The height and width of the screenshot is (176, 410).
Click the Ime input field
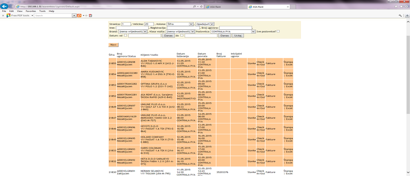[x=132, y=28]
